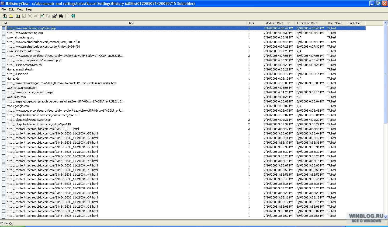Click the folder with star icon
388x227 pixels.
(18, 16)
